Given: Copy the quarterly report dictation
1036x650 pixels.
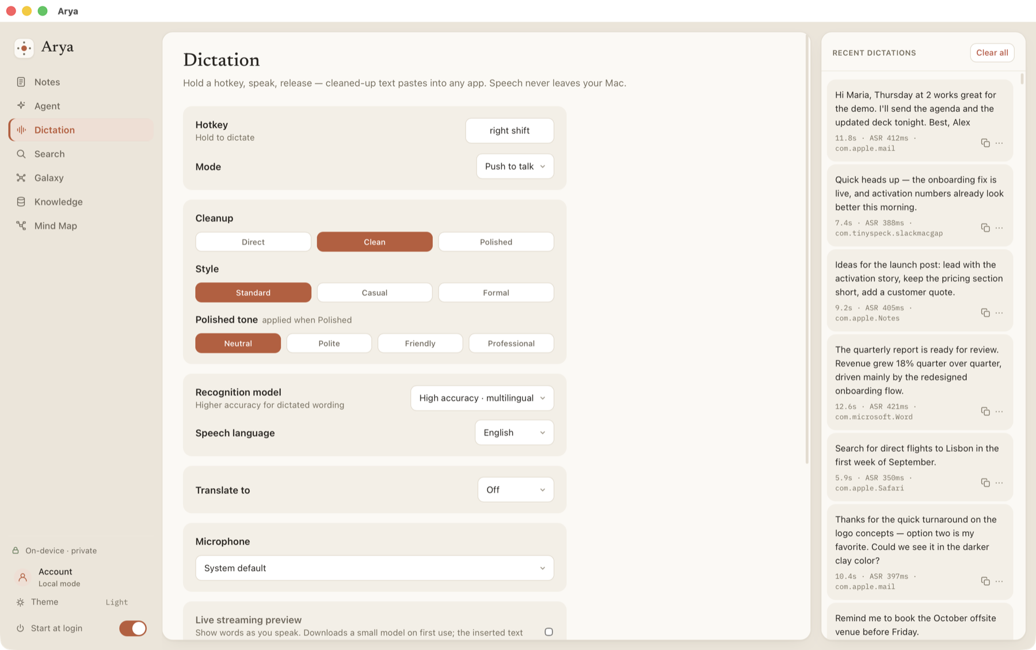Looking at the screenshot, I should point(985,411).
